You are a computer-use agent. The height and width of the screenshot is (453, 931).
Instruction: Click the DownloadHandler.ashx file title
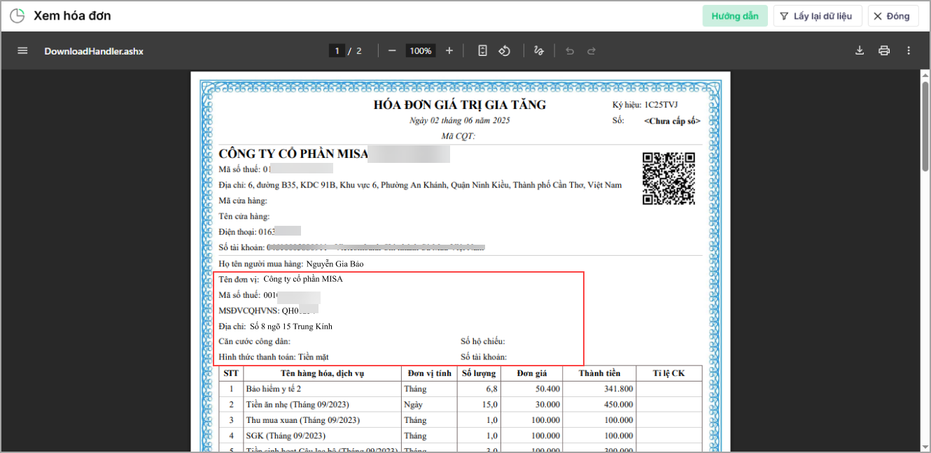pos(94,51)
